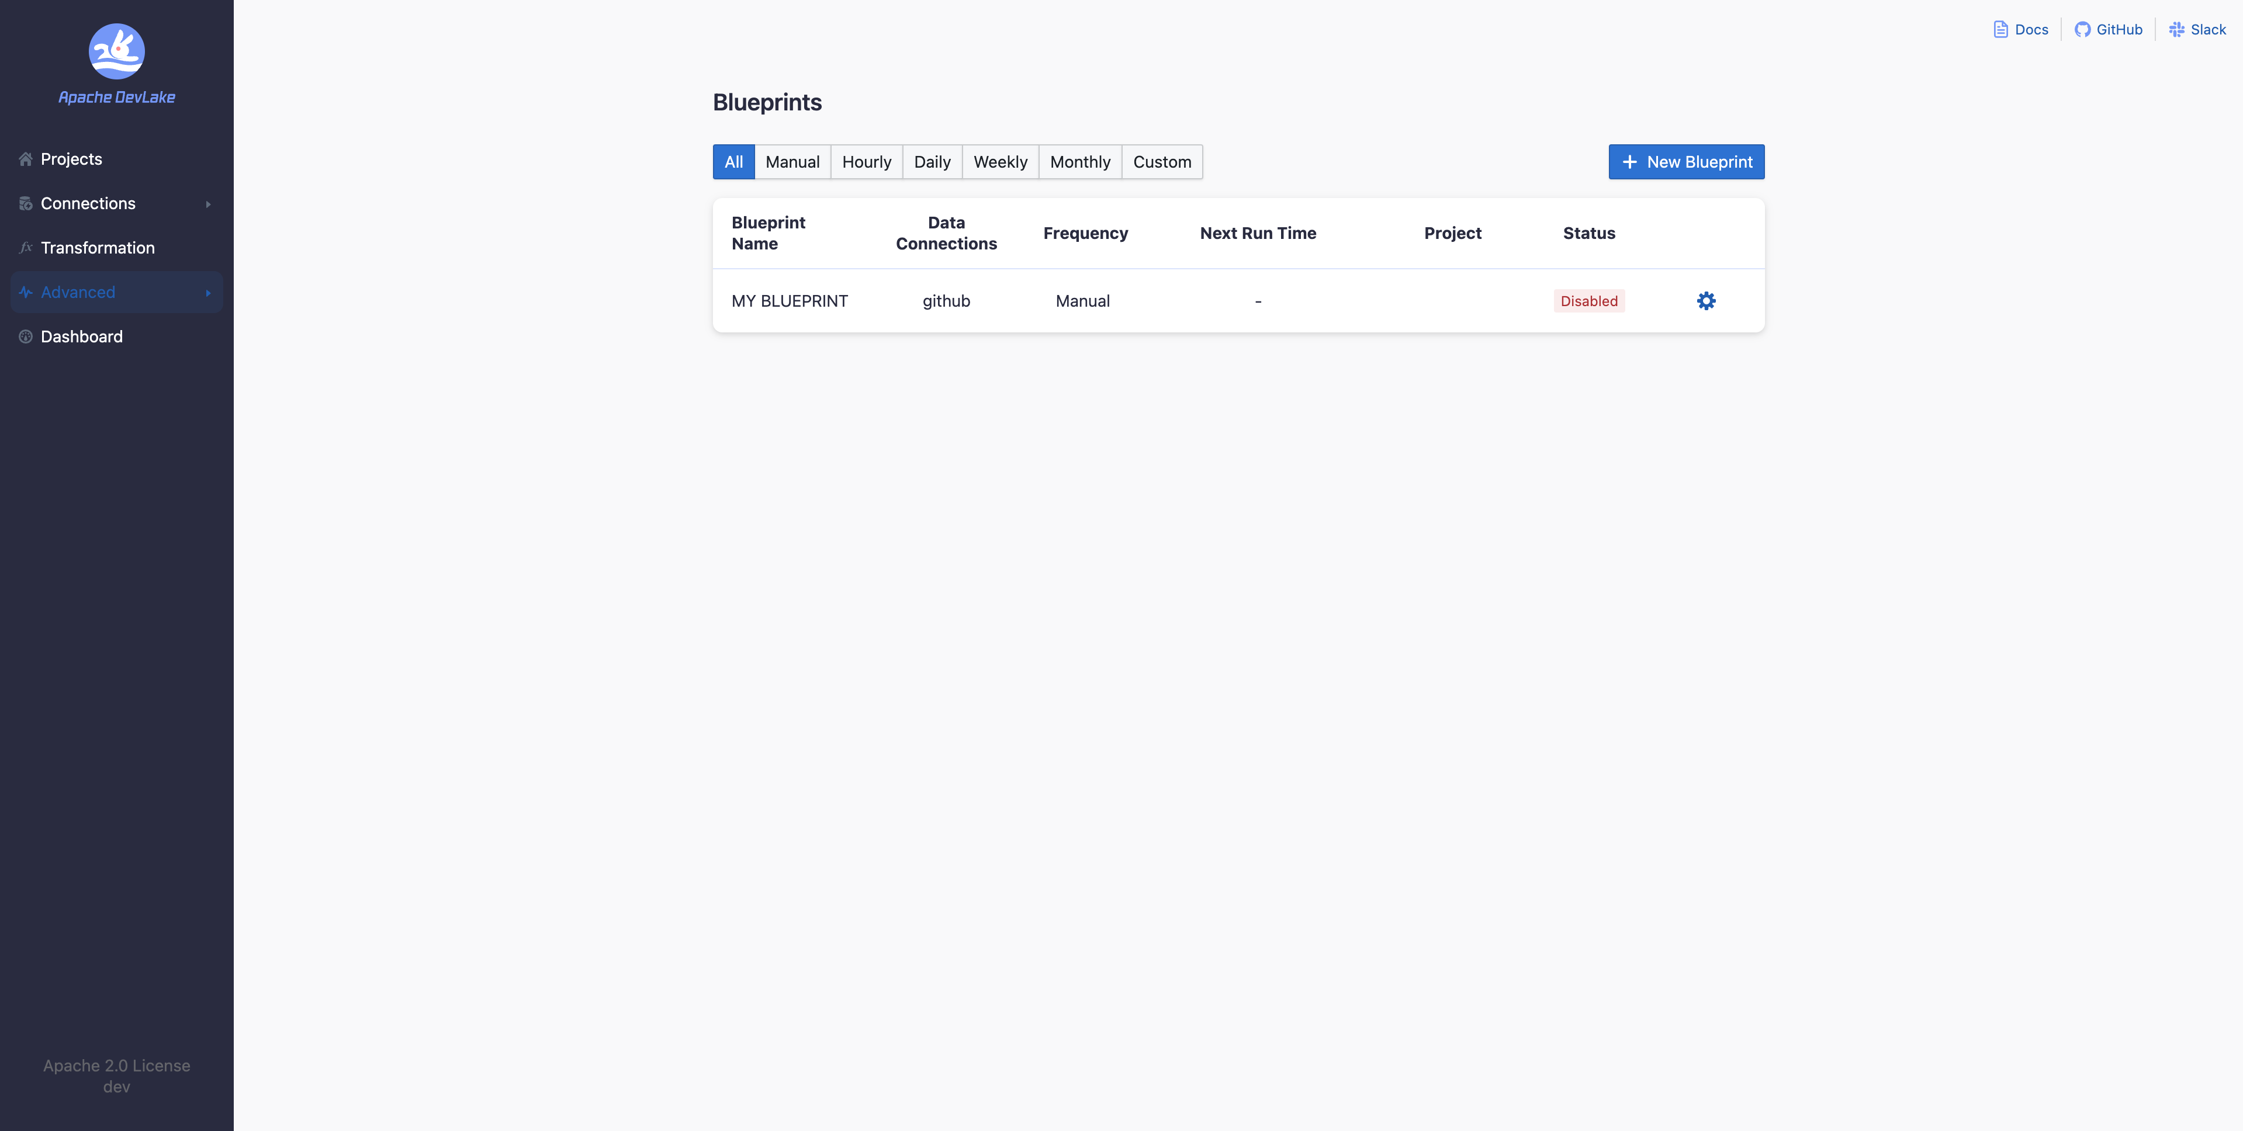Click the Projects home icon
Screen dimensions: 2243x1131
coord(25,159)
